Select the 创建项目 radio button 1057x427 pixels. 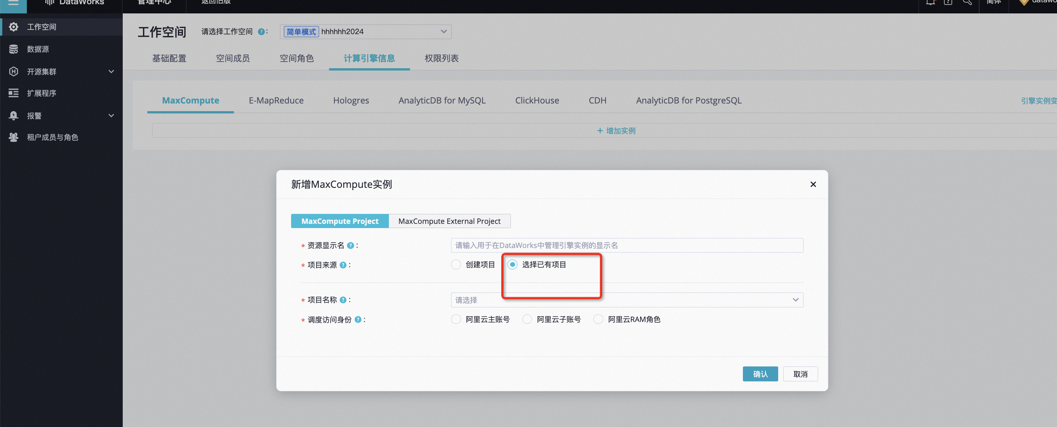click(456, 264)
